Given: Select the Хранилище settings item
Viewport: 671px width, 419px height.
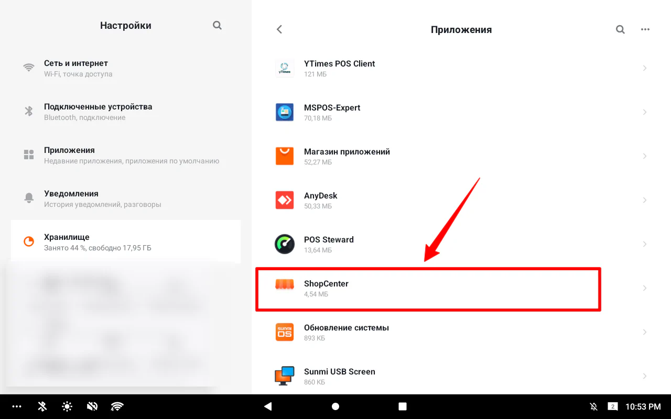Looking at the screenshot, I should (126, 241).
